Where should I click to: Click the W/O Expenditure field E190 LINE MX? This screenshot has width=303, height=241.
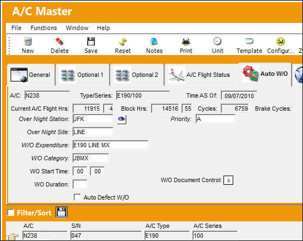click(110, 145)
